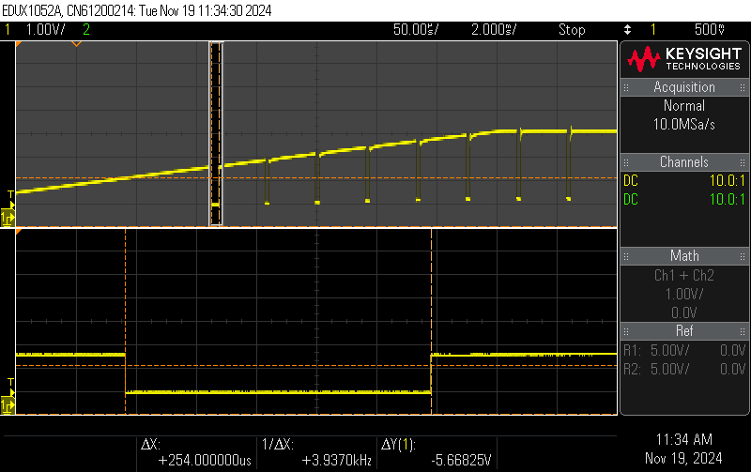Click the 2.000us/ zoom timebase readout
This screenshot has height=472, width=751.
(x=494, y=30)
